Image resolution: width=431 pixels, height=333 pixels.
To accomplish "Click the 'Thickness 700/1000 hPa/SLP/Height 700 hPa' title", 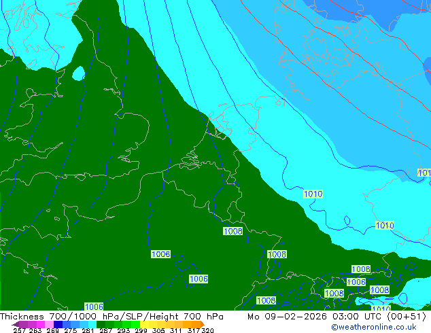I will click(111, 317).
